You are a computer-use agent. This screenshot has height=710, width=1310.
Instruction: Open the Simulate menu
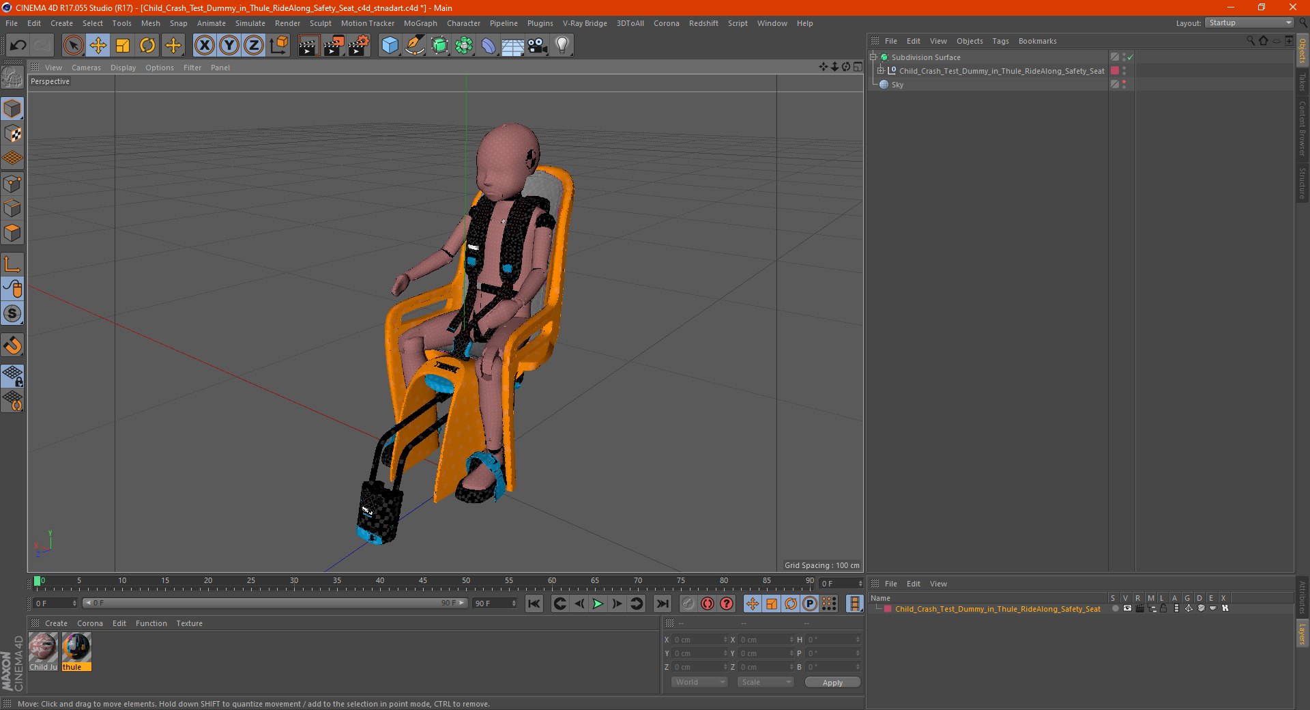(250, 23)
